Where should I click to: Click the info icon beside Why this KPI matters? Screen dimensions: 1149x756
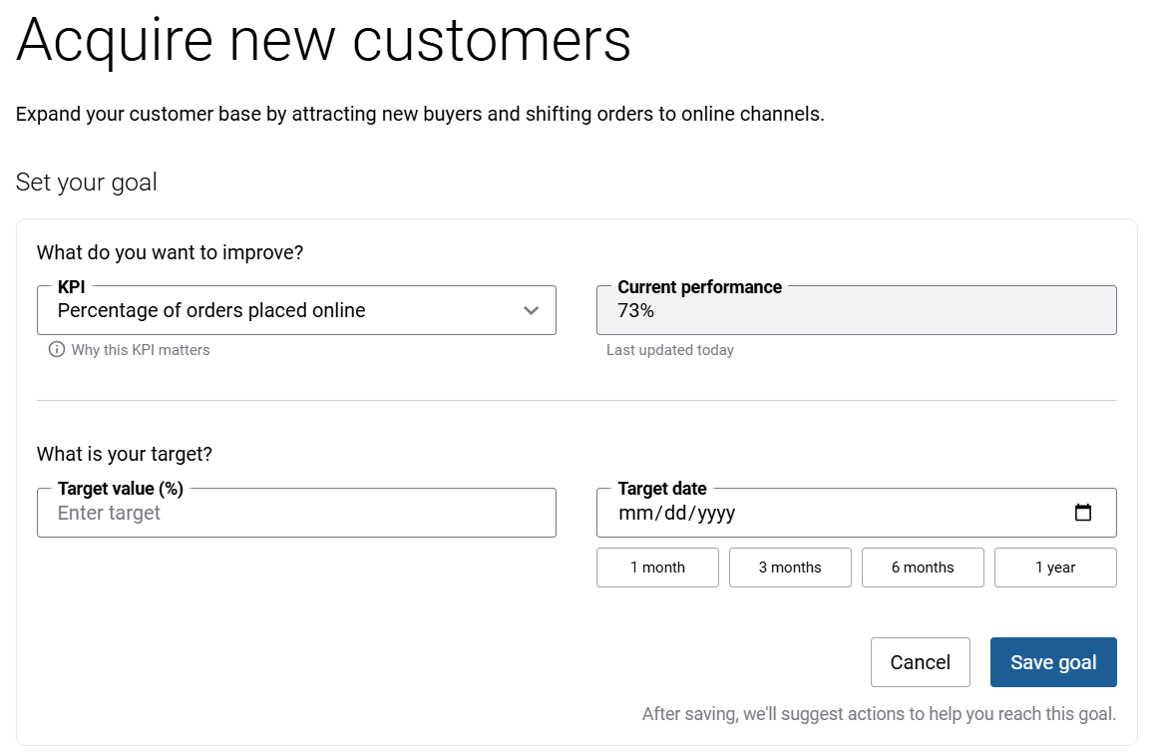[x=57, y=349]
